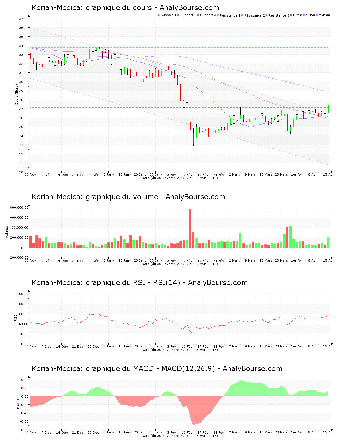The height and width of the screenshot is (444, 344).
Task: Click the 0.40 value on MACD axis
Action: (25, 380)
